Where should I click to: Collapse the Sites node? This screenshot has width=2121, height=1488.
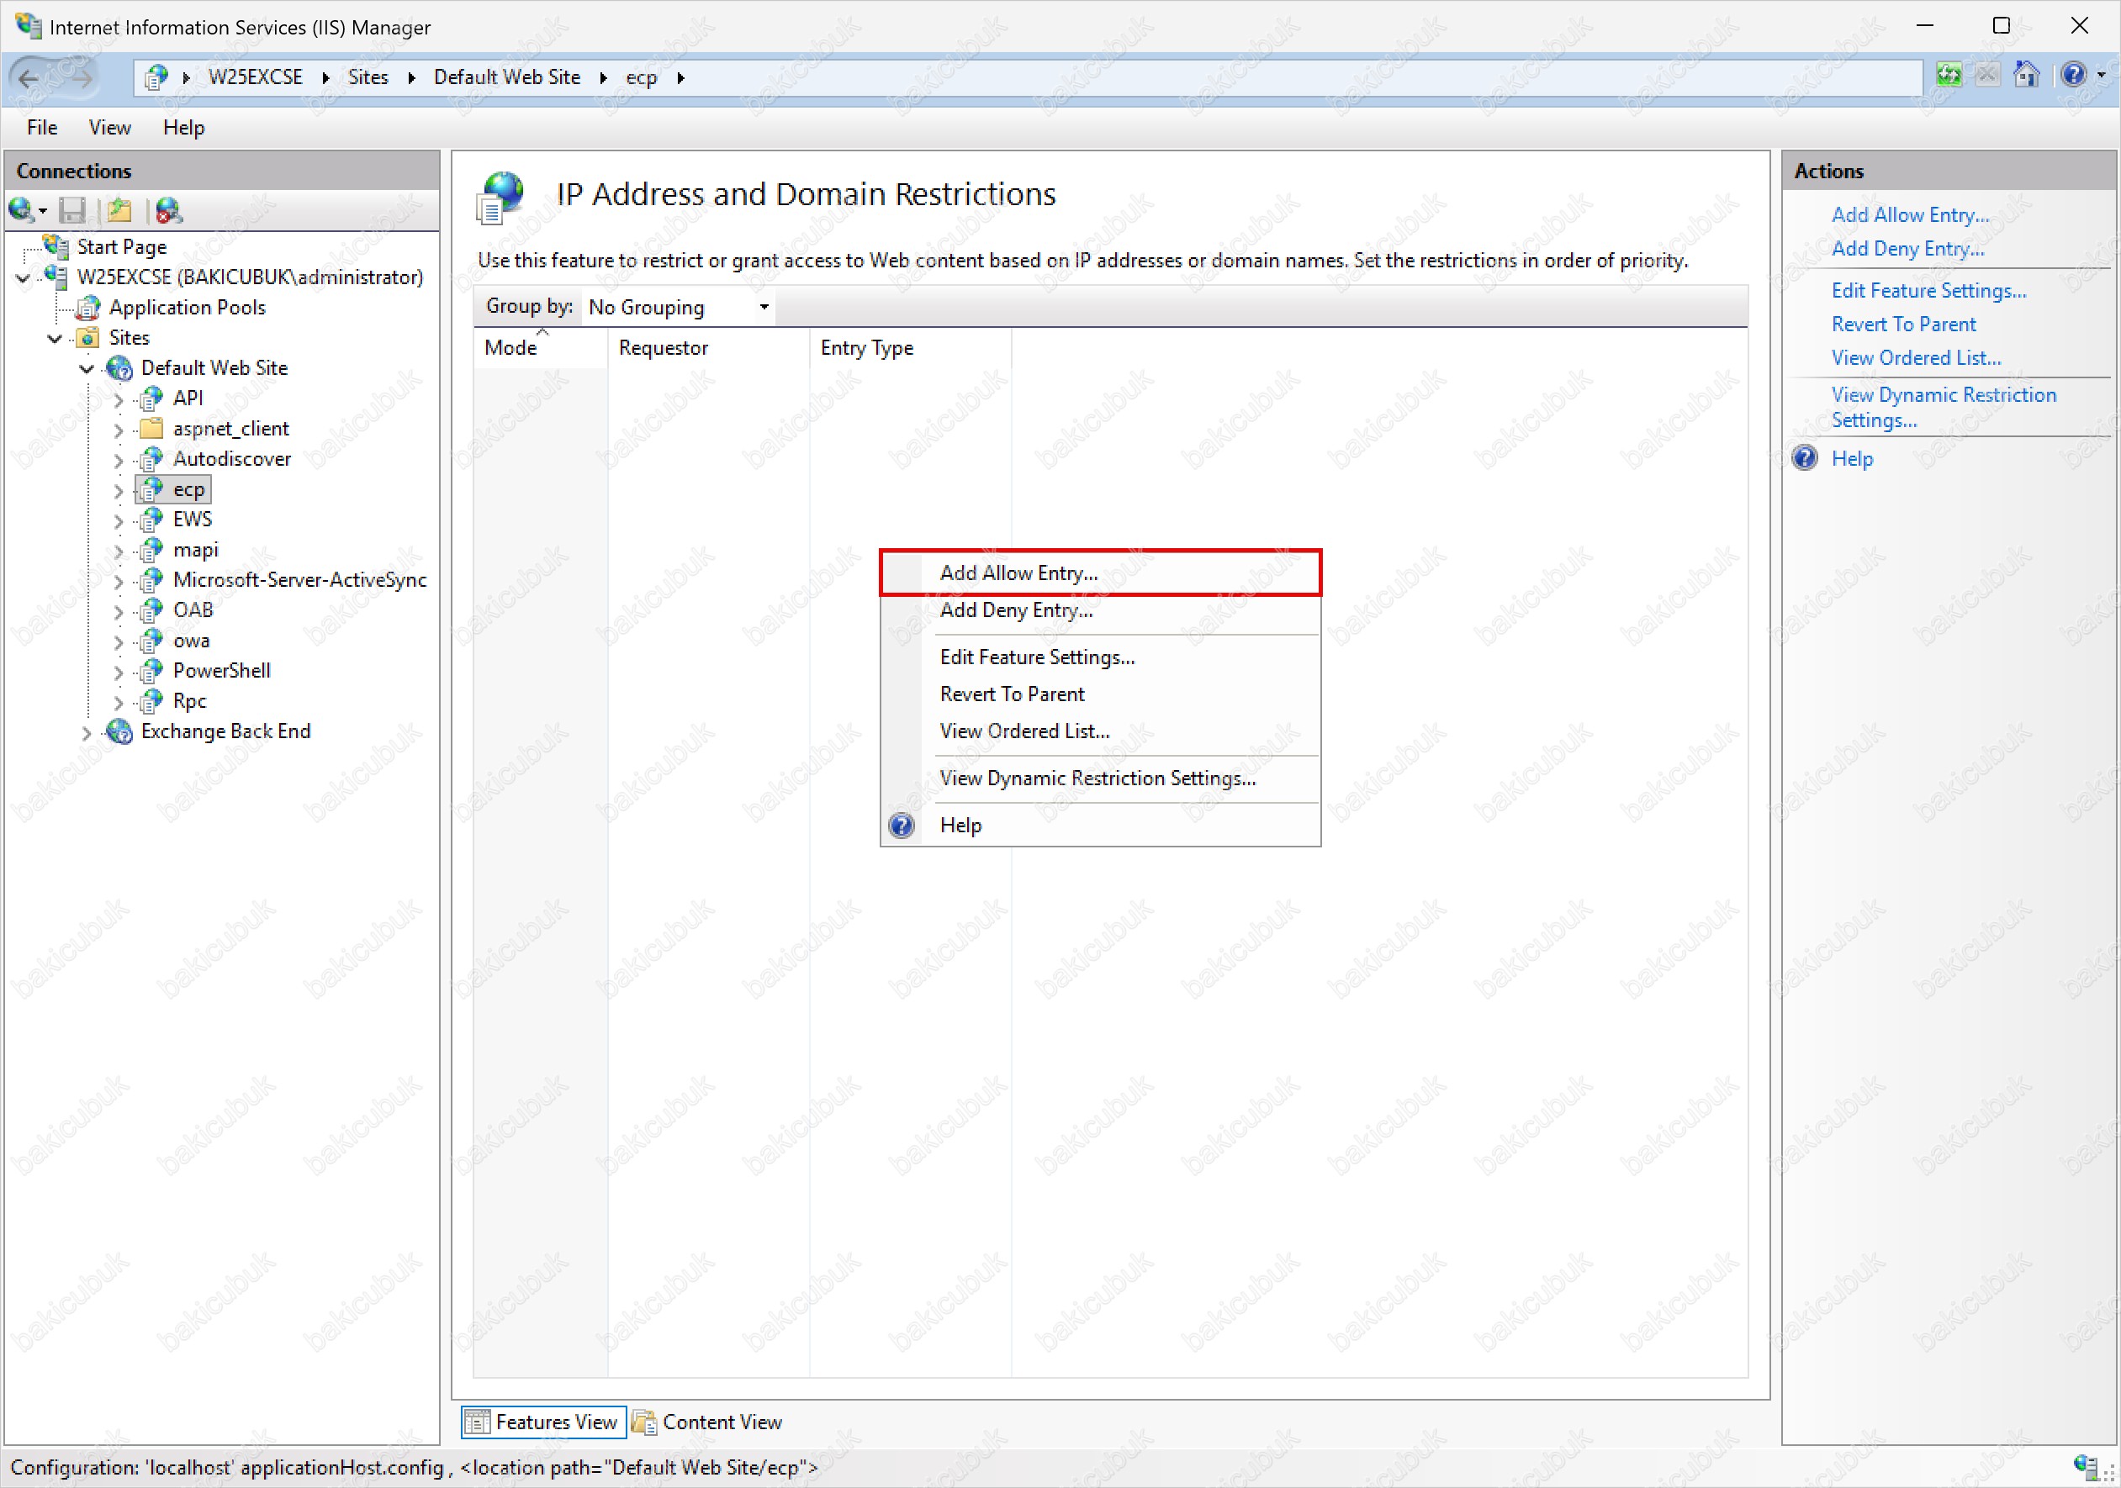tap(56, 339)
